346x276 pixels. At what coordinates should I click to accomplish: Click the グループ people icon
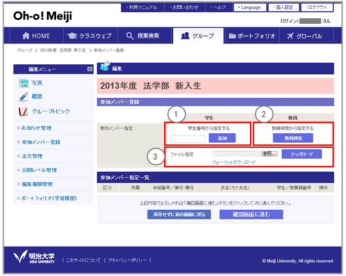pyautogui.click(x=185, y=35)
